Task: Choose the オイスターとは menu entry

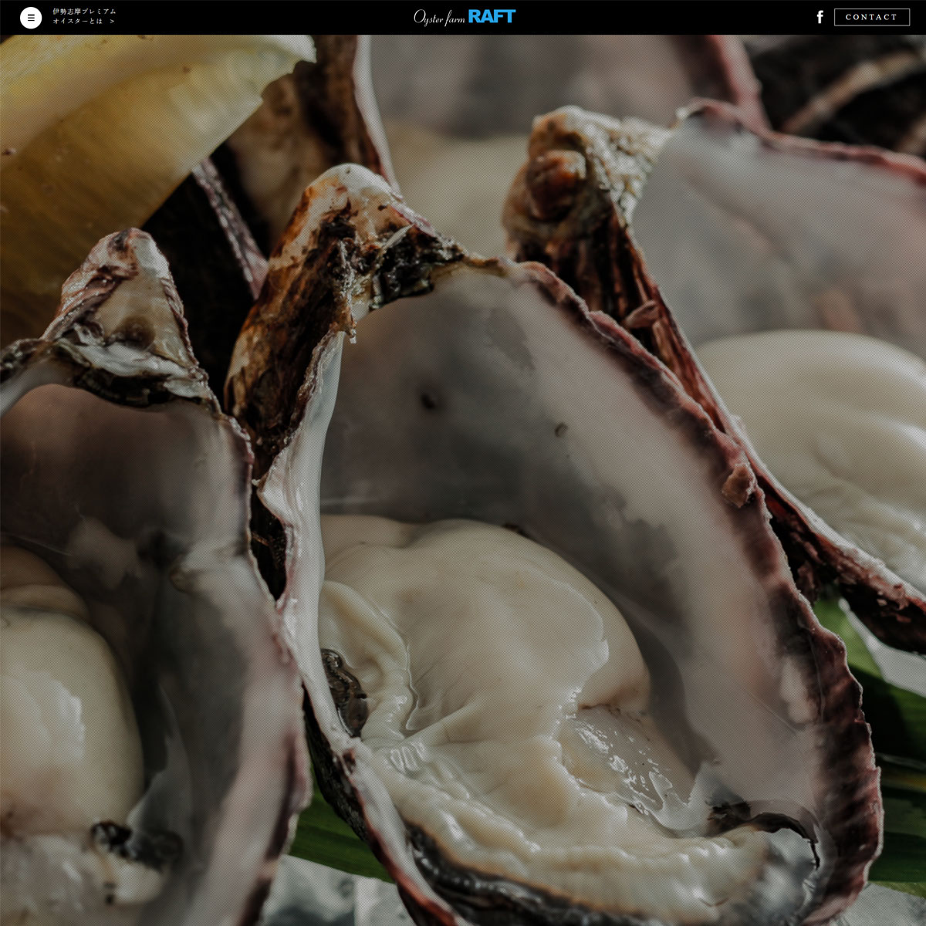Action: [x=77, y=22]
